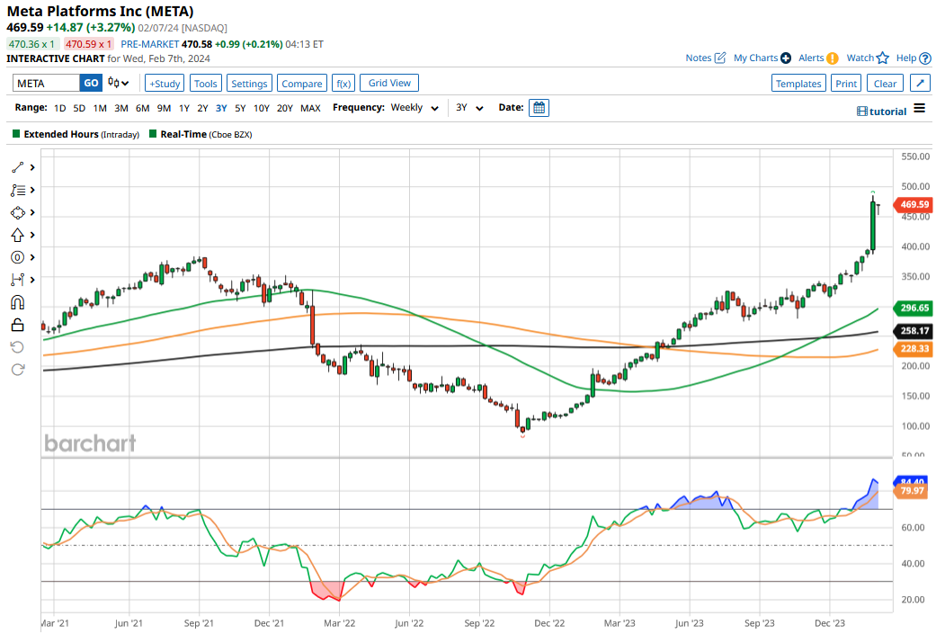Select the arrow markers tool
The height and width of the screenshot is (634, 945).
(16, 235)
